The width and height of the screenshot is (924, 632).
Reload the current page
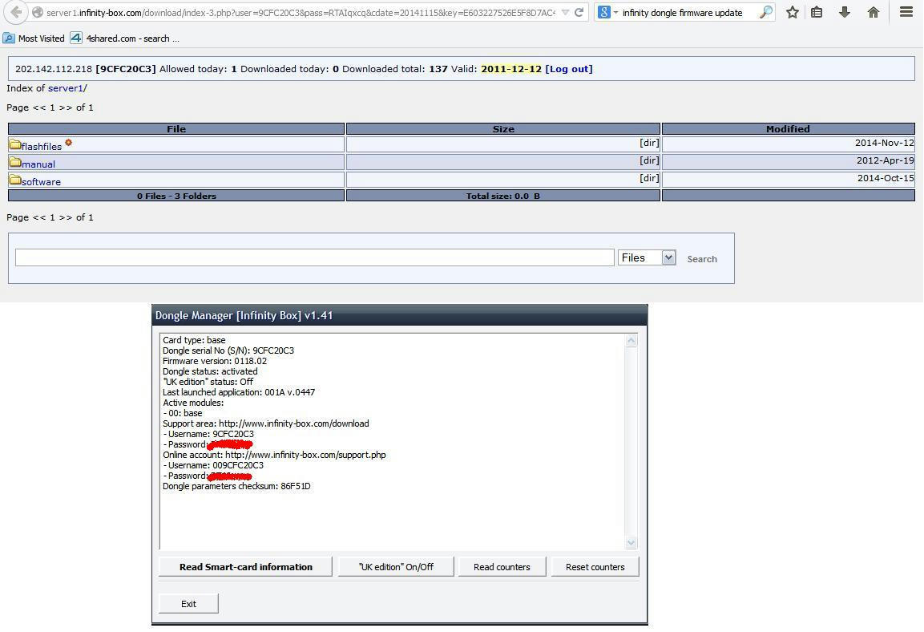pos(579,12)
